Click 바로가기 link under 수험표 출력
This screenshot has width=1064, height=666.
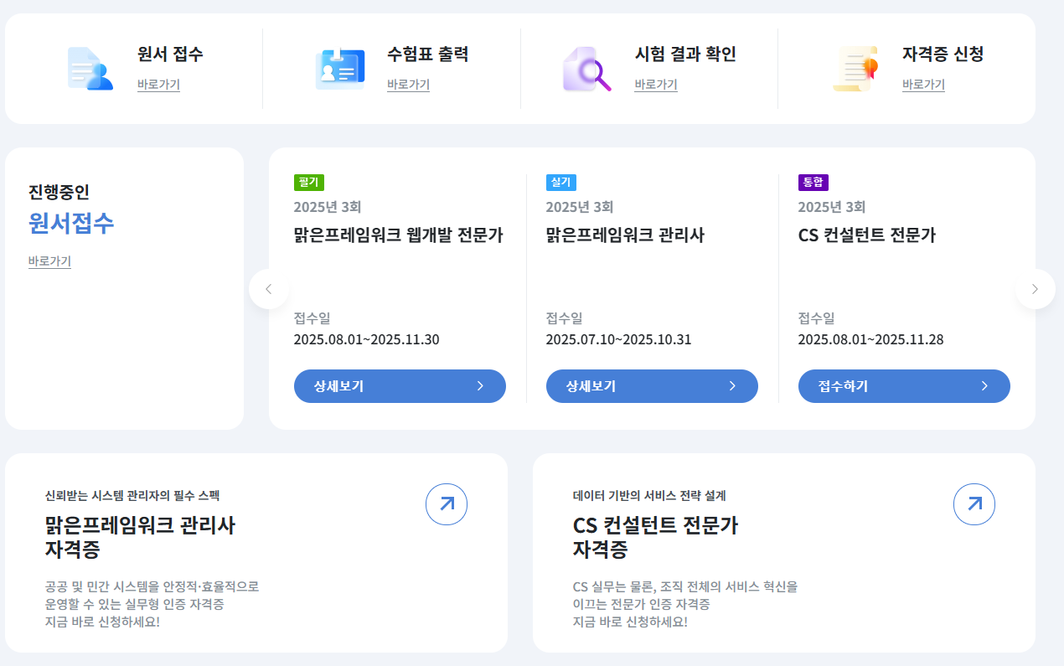pos(408,85)
